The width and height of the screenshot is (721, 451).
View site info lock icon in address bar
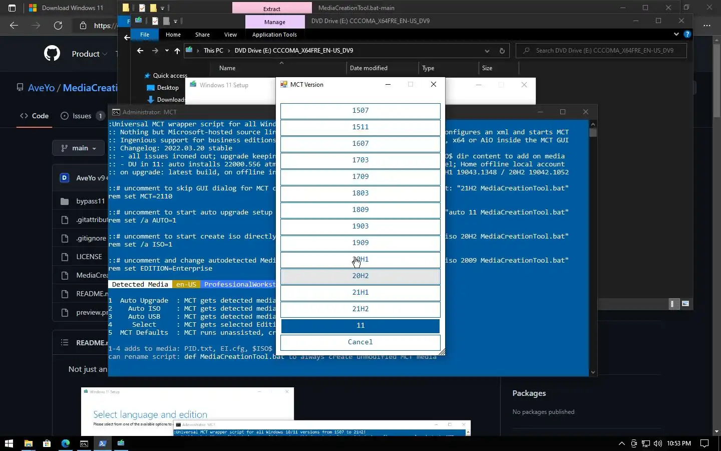(x=83, y=26)
